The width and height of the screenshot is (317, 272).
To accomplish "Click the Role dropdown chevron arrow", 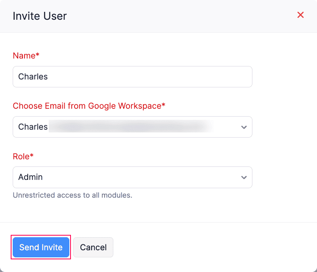I will (244, 178).
